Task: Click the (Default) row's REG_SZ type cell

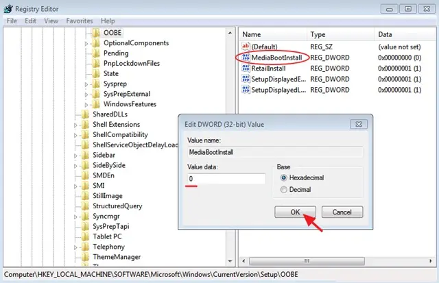Action: tap(322, 47)
